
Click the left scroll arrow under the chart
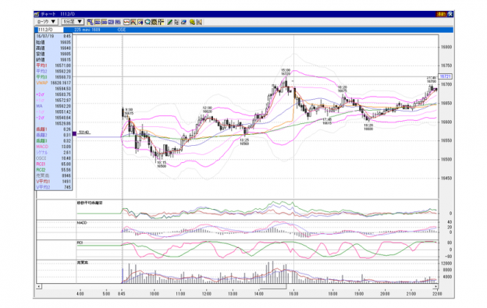pos(39,286)
